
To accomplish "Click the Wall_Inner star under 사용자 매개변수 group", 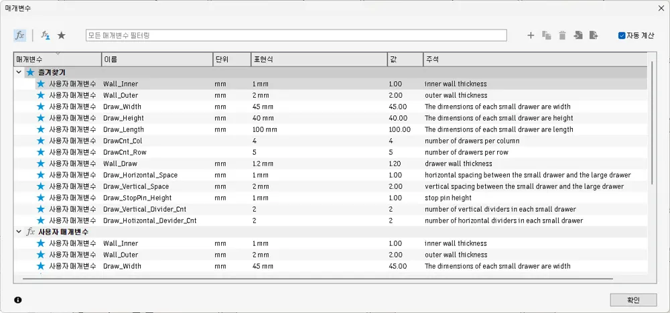I will click(41, 243).
